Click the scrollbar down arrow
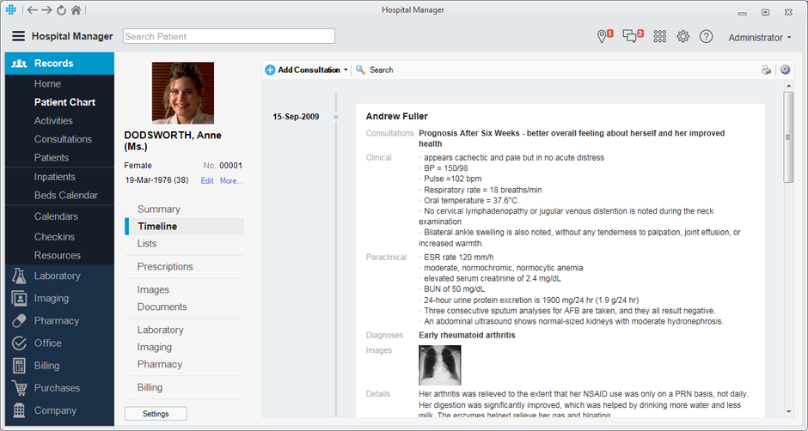This screenshot has width=808, height=431. click(788, 411)
